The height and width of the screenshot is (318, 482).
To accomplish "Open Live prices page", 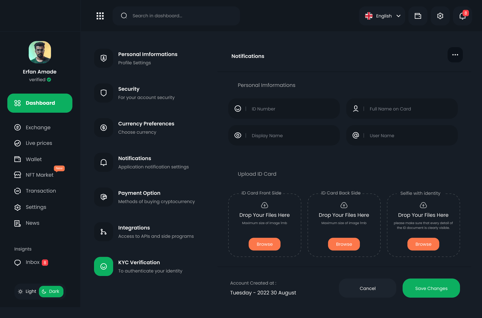I will (33, 143).
